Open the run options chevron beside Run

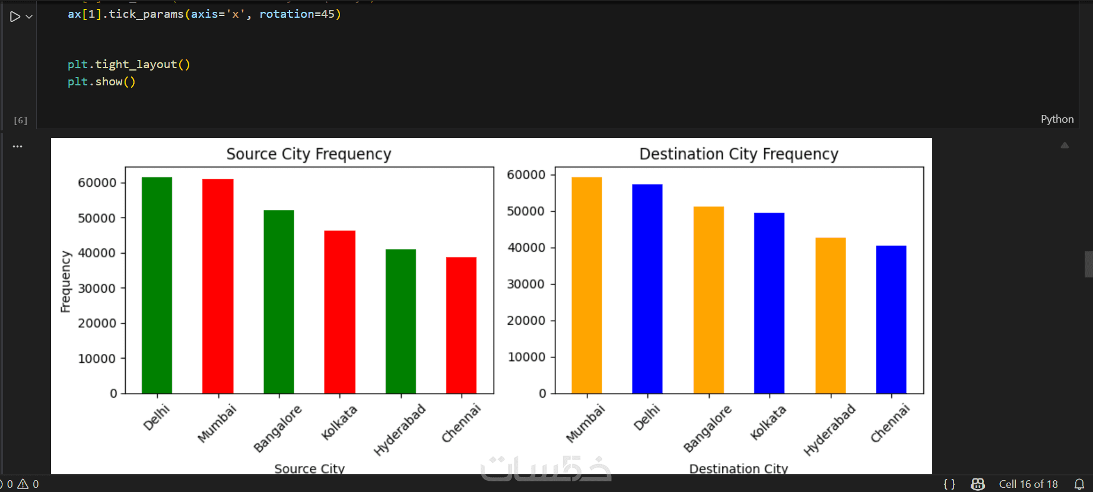tap(29, 17)
